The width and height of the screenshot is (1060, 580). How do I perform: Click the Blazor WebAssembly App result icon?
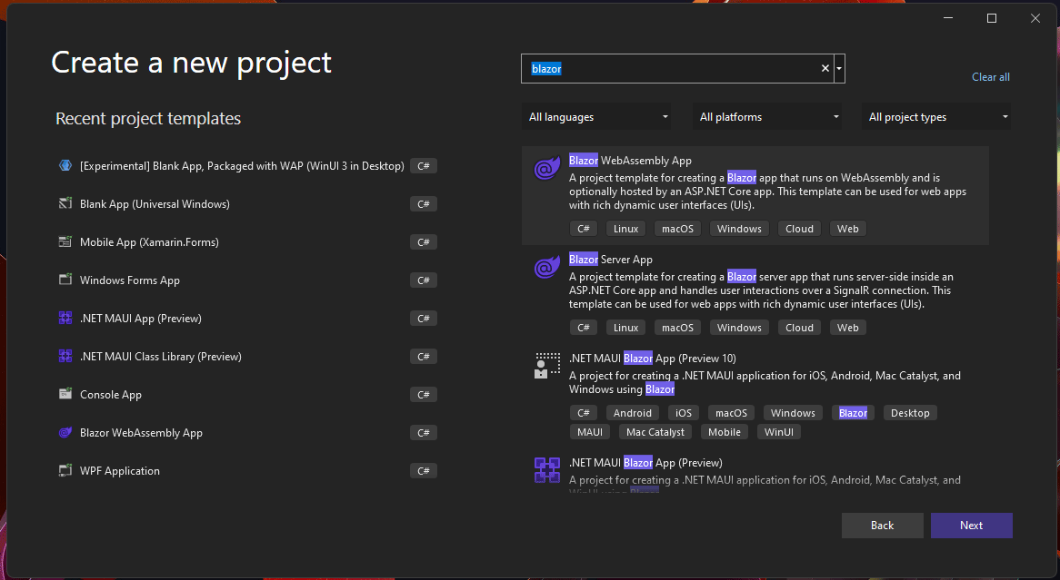click(x=547, y=168)
